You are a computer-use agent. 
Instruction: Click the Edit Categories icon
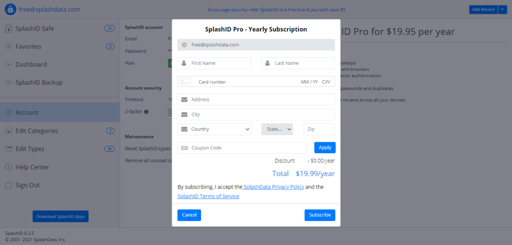click(x=8, y=131)
